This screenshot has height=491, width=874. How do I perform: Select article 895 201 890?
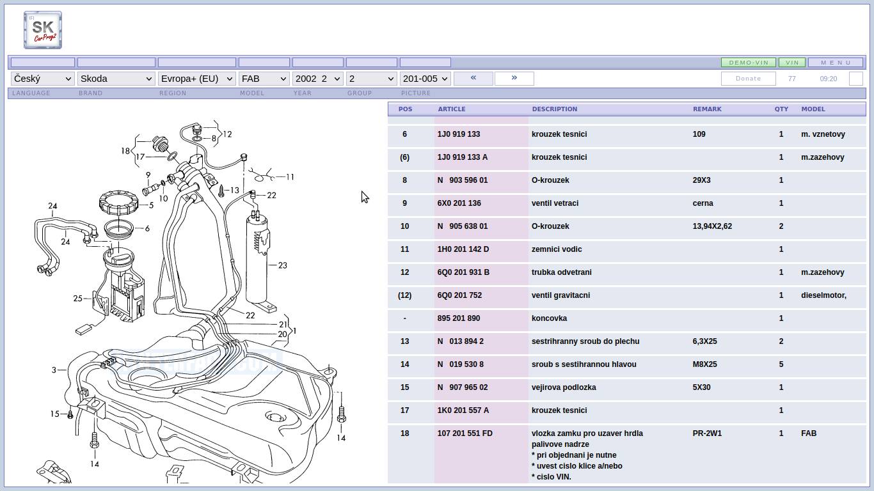pyautogui.click(x=459, y=318)
